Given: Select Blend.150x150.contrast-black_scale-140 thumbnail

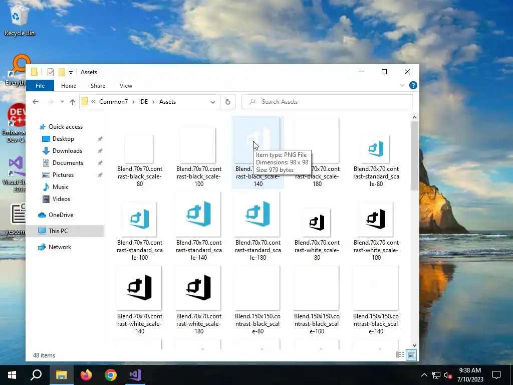Looking at the screenshot, I should coord(375,288).
